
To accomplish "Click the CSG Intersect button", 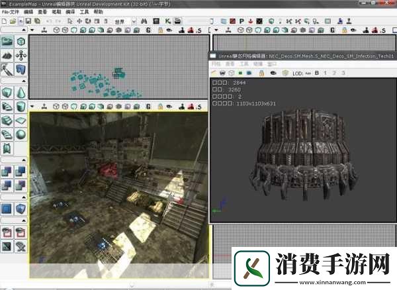I will 7,185.
